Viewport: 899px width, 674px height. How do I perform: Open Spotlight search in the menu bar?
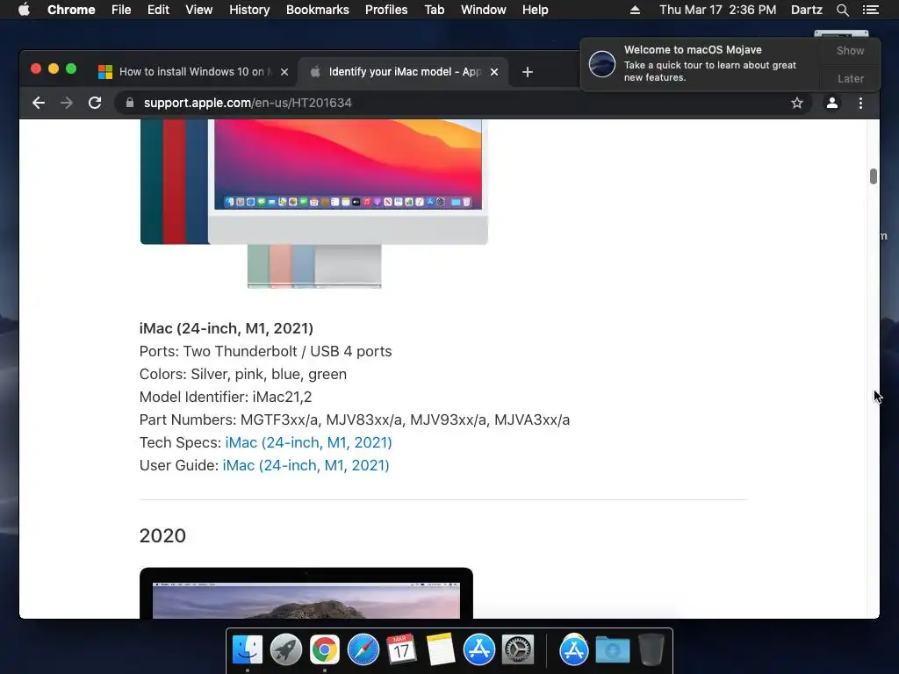click(842, 10)
